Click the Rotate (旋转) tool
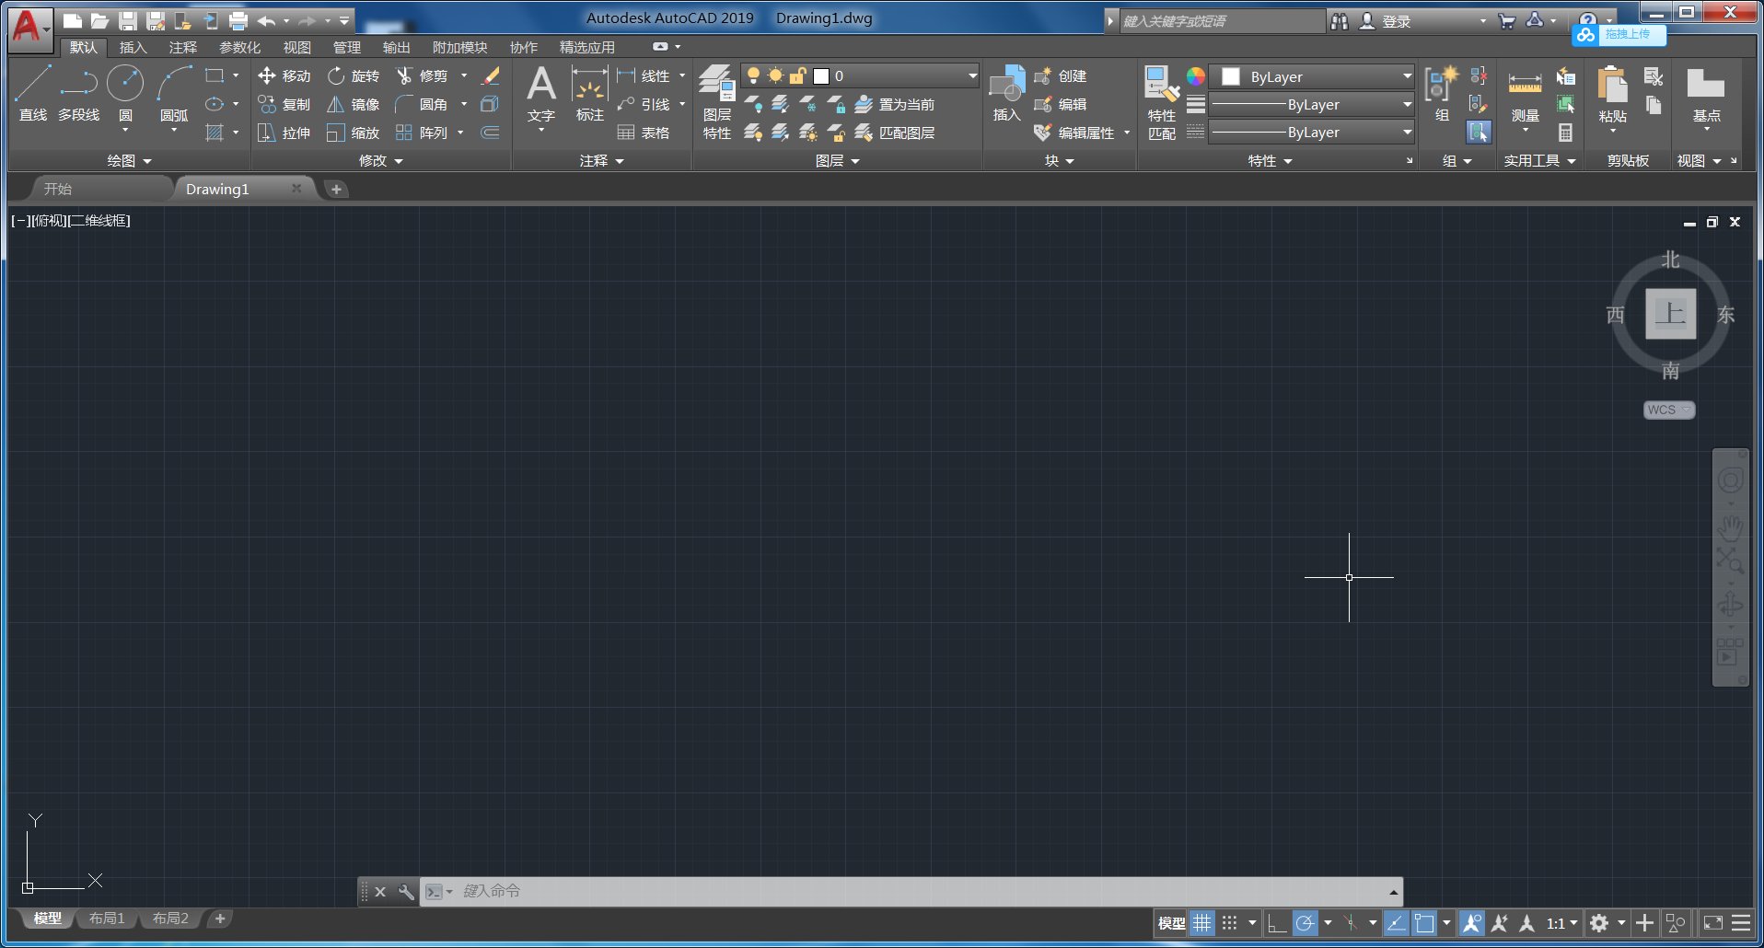 354,75
